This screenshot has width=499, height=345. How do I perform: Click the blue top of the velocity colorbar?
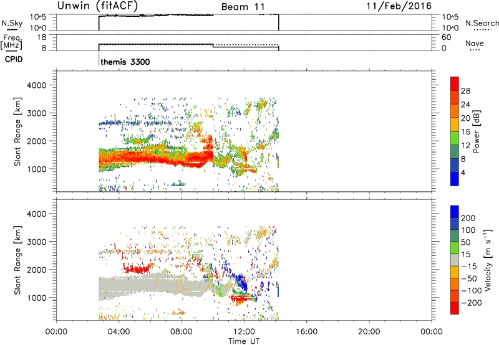pos(455,212)
